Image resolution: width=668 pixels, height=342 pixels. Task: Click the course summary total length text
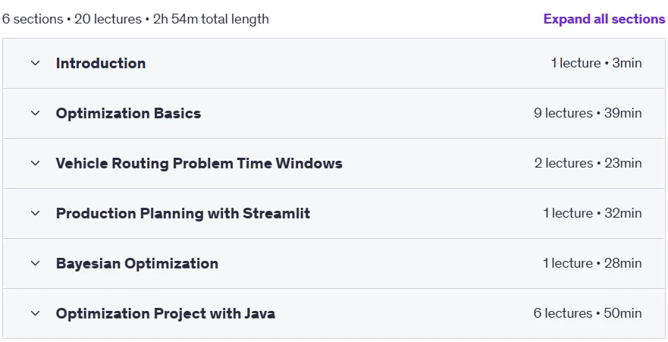click(136, 19)
